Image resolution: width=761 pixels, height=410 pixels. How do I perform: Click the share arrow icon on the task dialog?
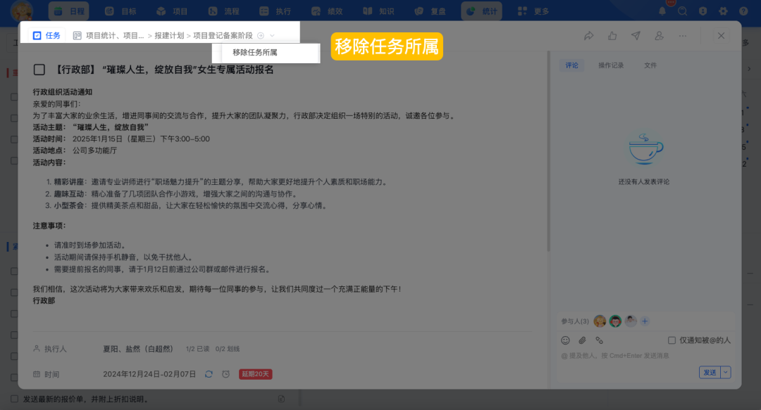click(589, 35)
